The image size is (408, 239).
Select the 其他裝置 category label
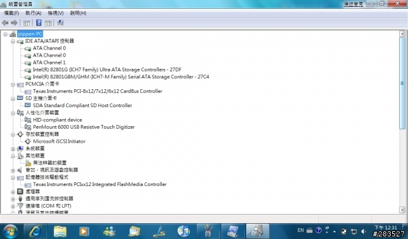pyautogui.click(x=35, y=156)
